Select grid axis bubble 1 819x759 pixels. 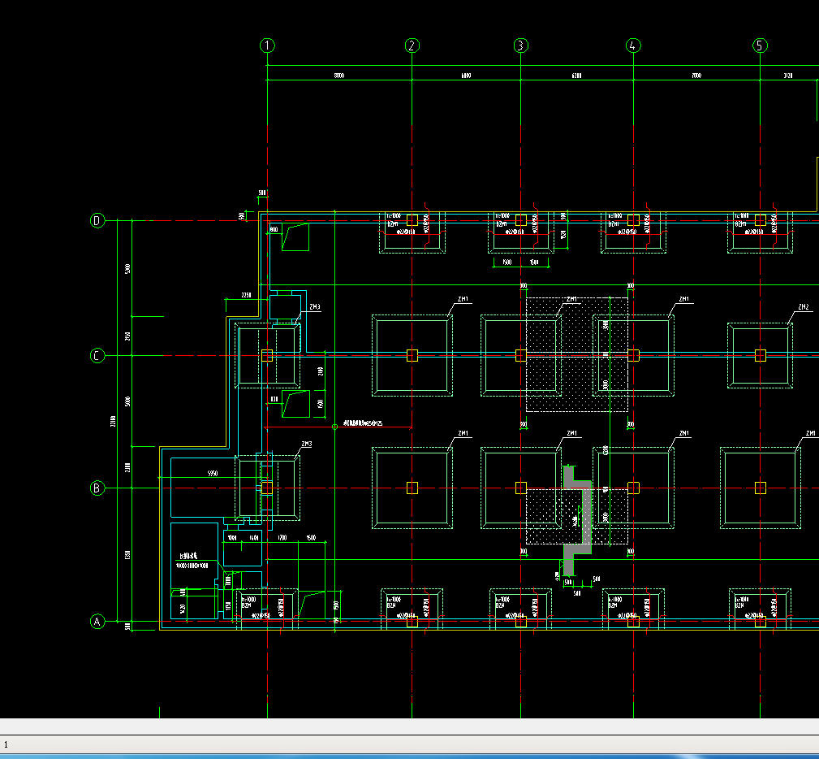267,46
